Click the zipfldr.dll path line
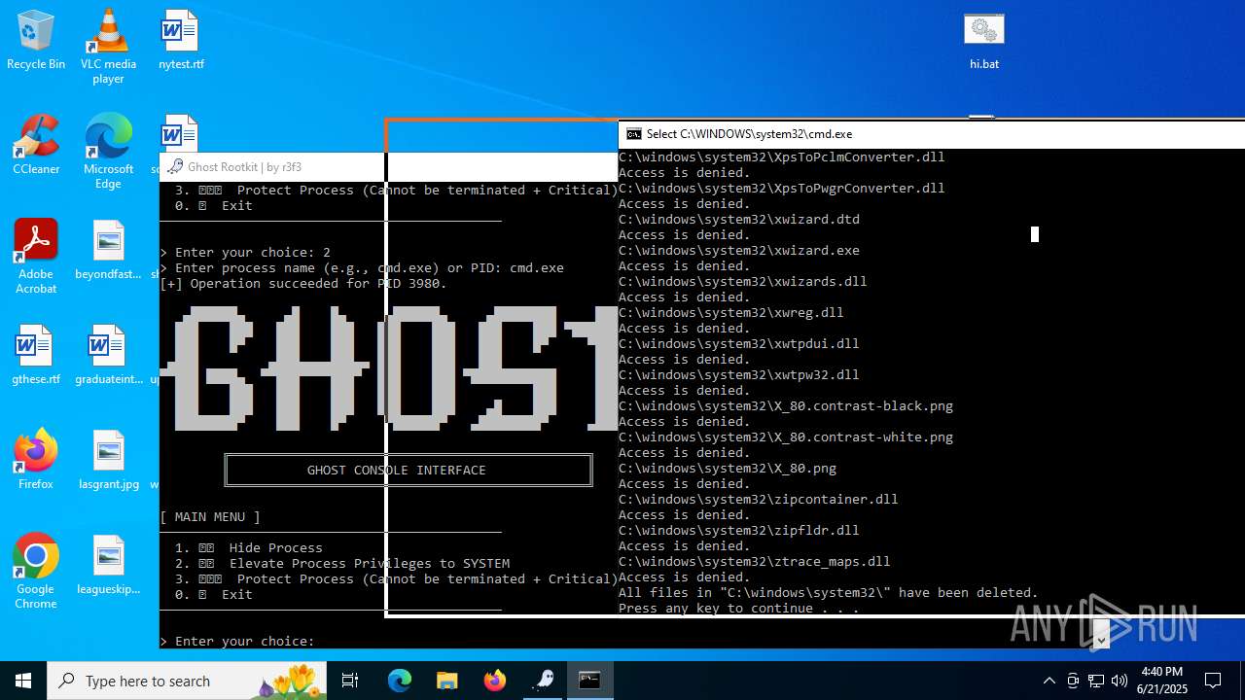Image resolution: width=1245 pixels, height=700 pixels. (x=739, y=531)
